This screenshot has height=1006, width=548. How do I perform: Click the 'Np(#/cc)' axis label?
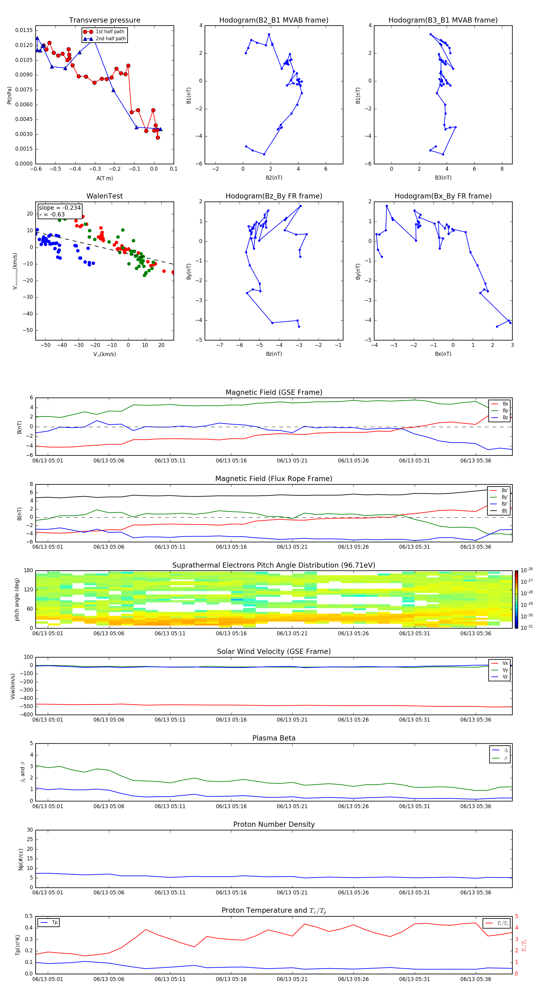tap(21, 859)
